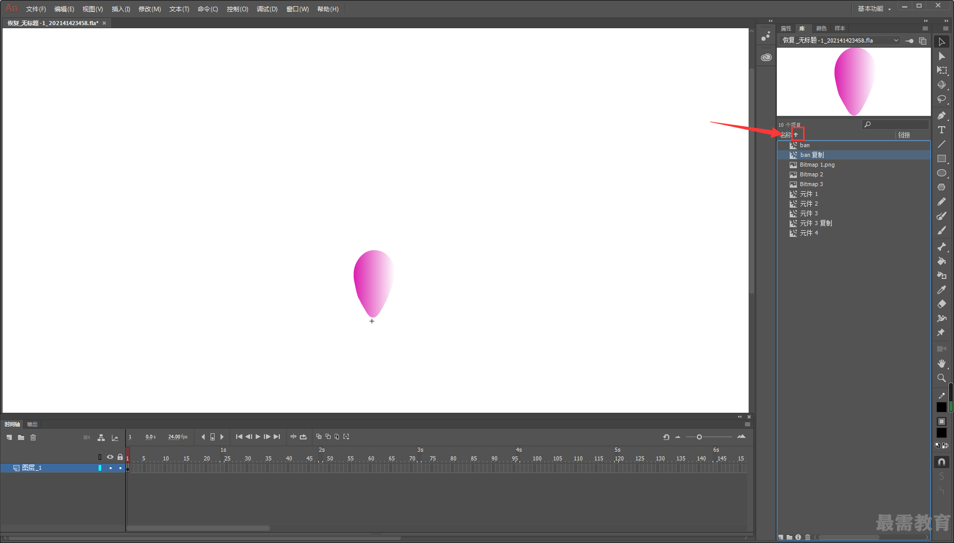The image size is (954, 543).
Task: Toggle onion skin button in timeline
Action: pyautogui.click(x=319, y=437)
